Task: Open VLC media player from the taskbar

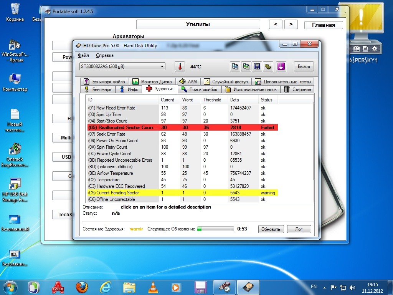Action: click(153, 287)
